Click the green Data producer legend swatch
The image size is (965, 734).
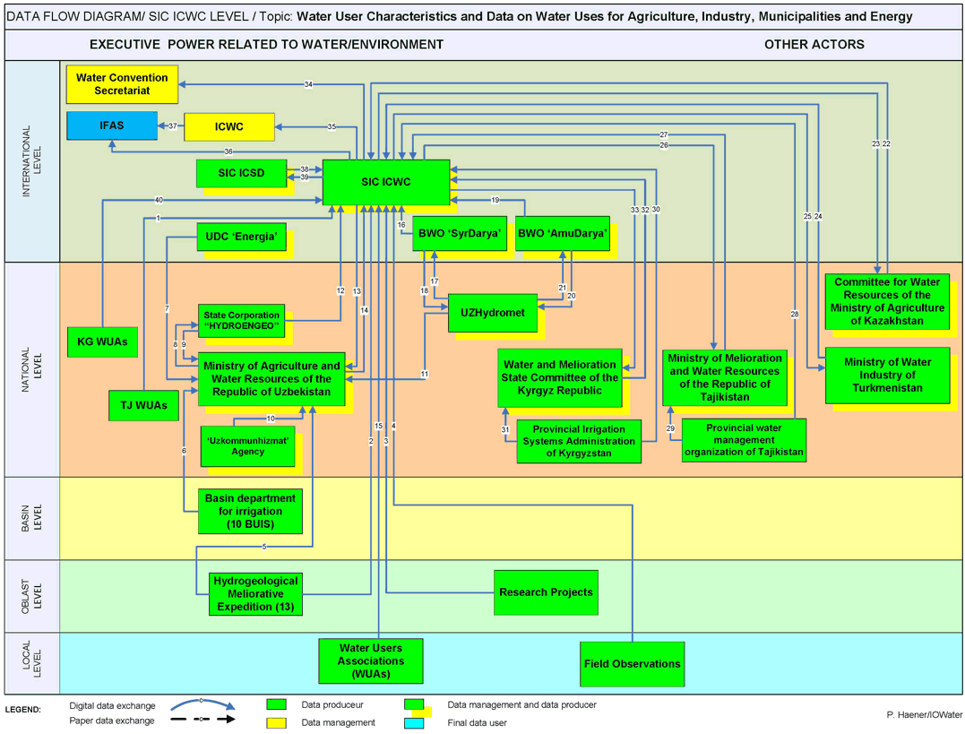(x=276, y=704)
